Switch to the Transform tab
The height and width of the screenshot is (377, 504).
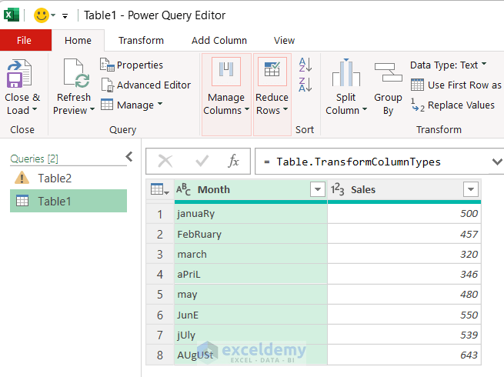coord(141,40)
